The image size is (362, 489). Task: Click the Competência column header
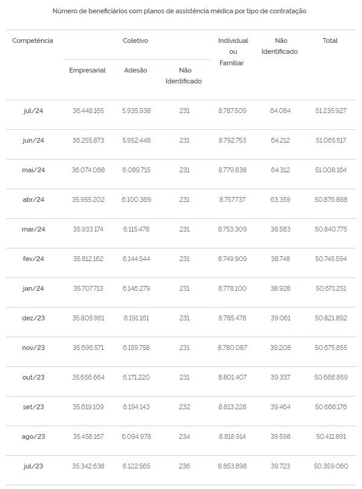click(33, 40)
